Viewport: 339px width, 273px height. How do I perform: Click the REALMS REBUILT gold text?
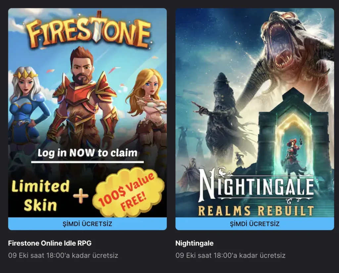256,210
